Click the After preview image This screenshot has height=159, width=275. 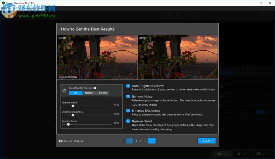tap(178, 57)
